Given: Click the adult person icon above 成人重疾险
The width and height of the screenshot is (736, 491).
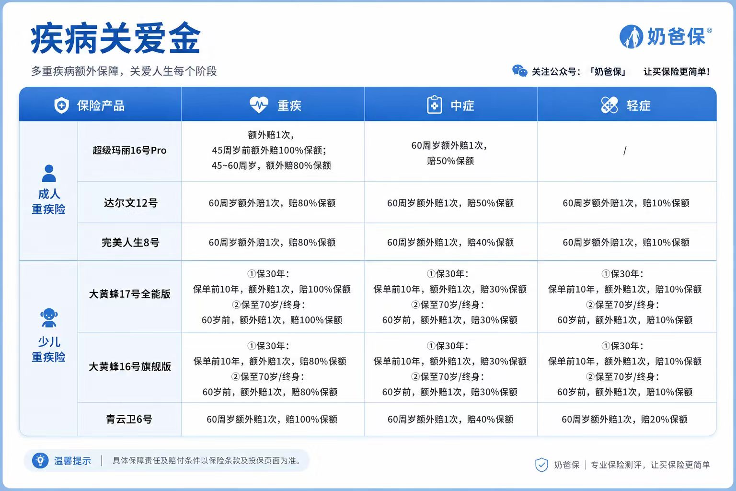Looking at the screenshot, I should pyautogui.click(x=48, y=173).
